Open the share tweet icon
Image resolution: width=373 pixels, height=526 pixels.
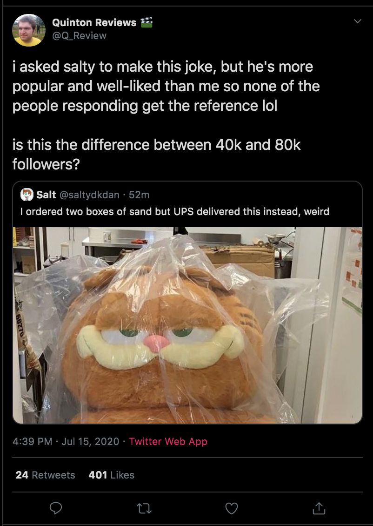(x=319, y=508)
